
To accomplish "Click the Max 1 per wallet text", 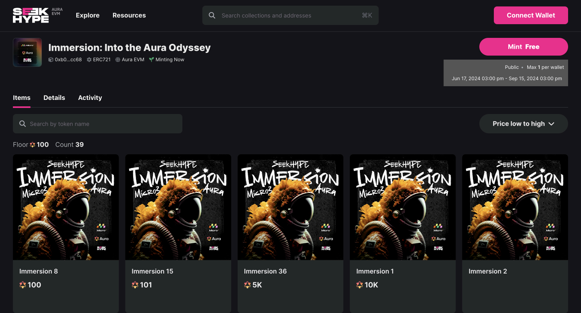I will pos(545,67).
